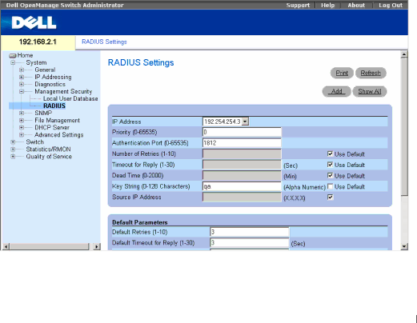Select IP Addressing in the tree

53,77
